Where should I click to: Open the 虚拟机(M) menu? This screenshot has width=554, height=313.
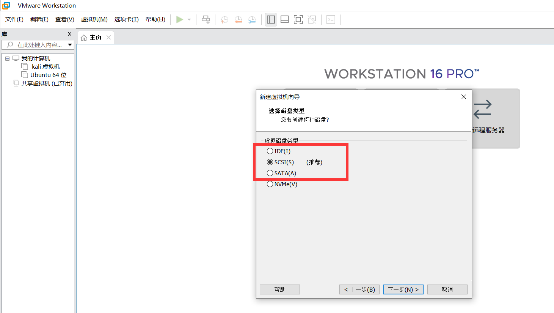(94, 19)
